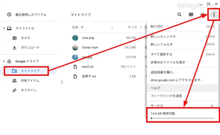This screenshot has width=220, height=135.
Task: Click the 510 KB size value
Action: pyautogui.click(x=131, y=57)
